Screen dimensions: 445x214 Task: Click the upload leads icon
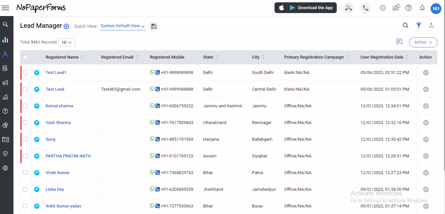pyautogui.click(x=431, y=25)
